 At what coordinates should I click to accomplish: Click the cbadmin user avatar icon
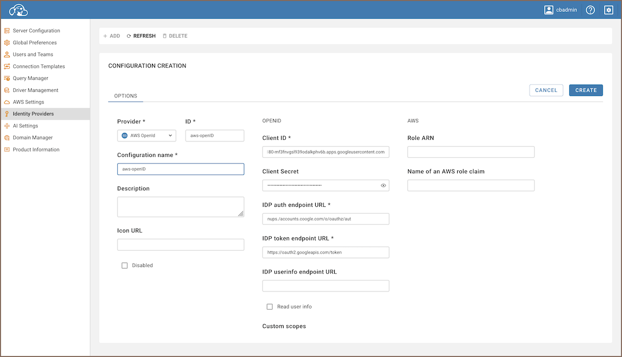tap(549, 10)
